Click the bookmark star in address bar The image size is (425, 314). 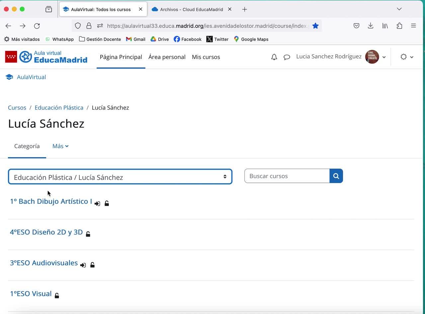point(315,26)
